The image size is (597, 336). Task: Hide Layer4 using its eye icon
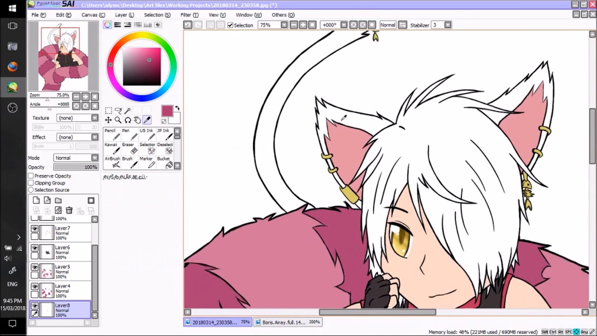(x=35, y=287)
